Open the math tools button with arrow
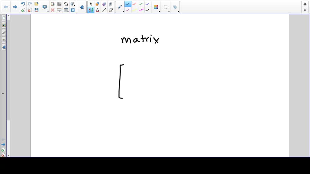Screen dimensions: 310x174 pos(73,4)
